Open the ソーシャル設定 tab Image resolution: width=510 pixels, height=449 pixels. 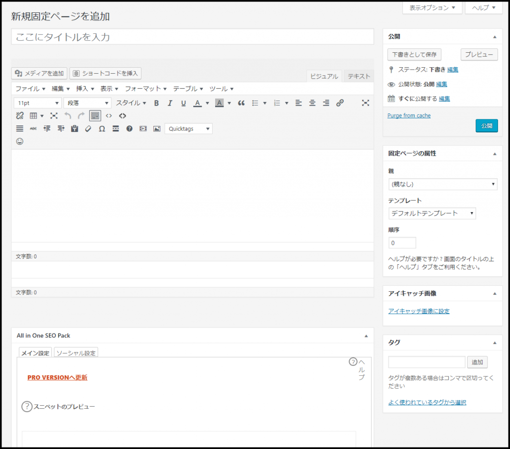(76, 353)
